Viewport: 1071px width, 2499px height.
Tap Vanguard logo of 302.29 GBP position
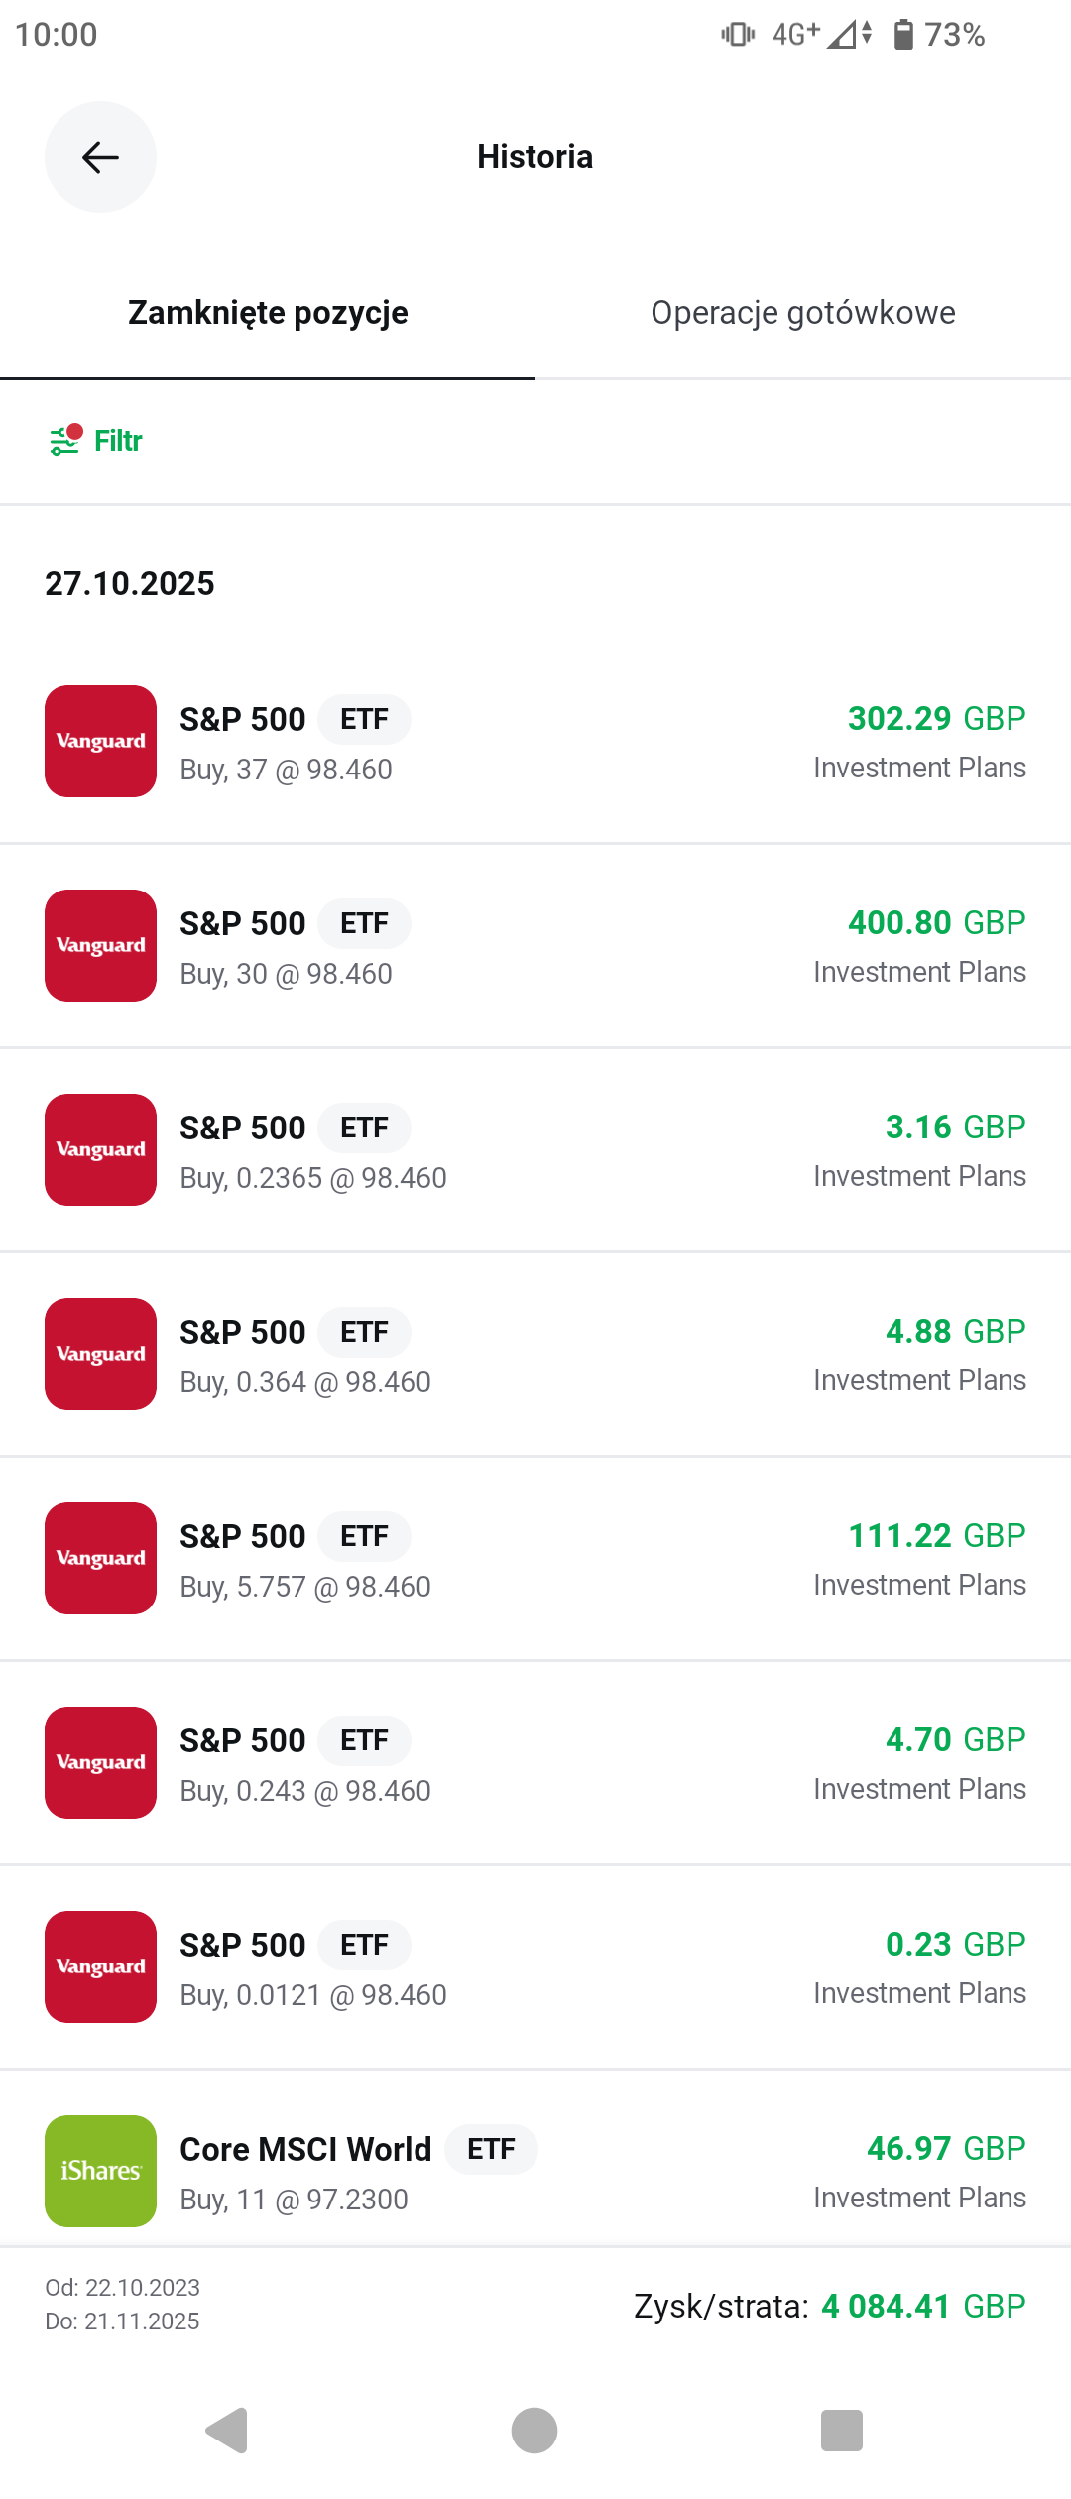point(100,741)
